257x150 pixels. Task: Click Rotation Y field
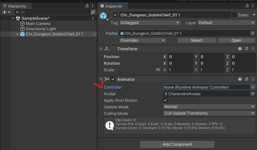tap(212, 63)
